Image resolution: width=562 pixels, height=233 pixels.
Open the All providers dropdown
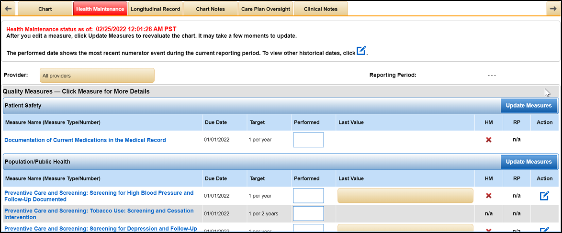click(97, 76)
